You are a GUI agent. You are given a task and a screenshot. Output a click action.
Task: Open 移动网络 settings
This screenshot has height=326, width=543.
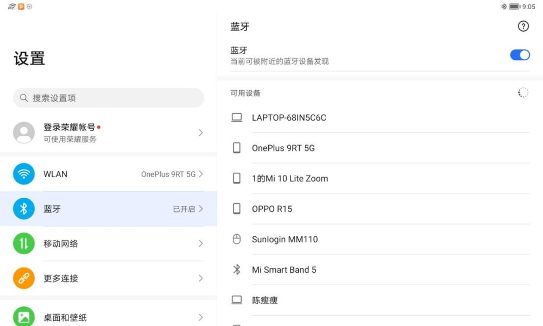(x=109, y=243)
